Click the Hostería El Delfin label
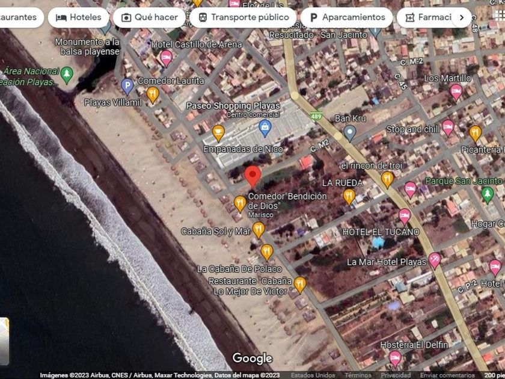 (x=414, y=345)
